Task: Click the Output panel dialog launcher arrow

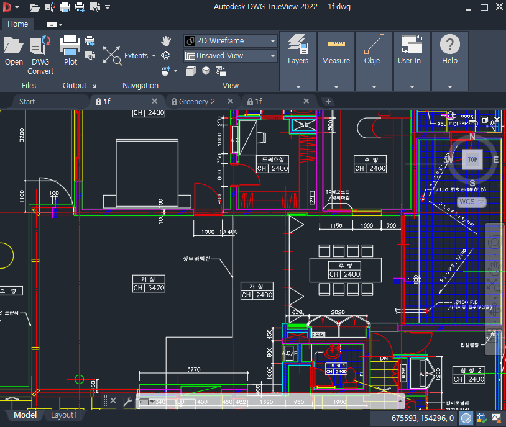Action: pyautogui.click(x=94, y=86)
